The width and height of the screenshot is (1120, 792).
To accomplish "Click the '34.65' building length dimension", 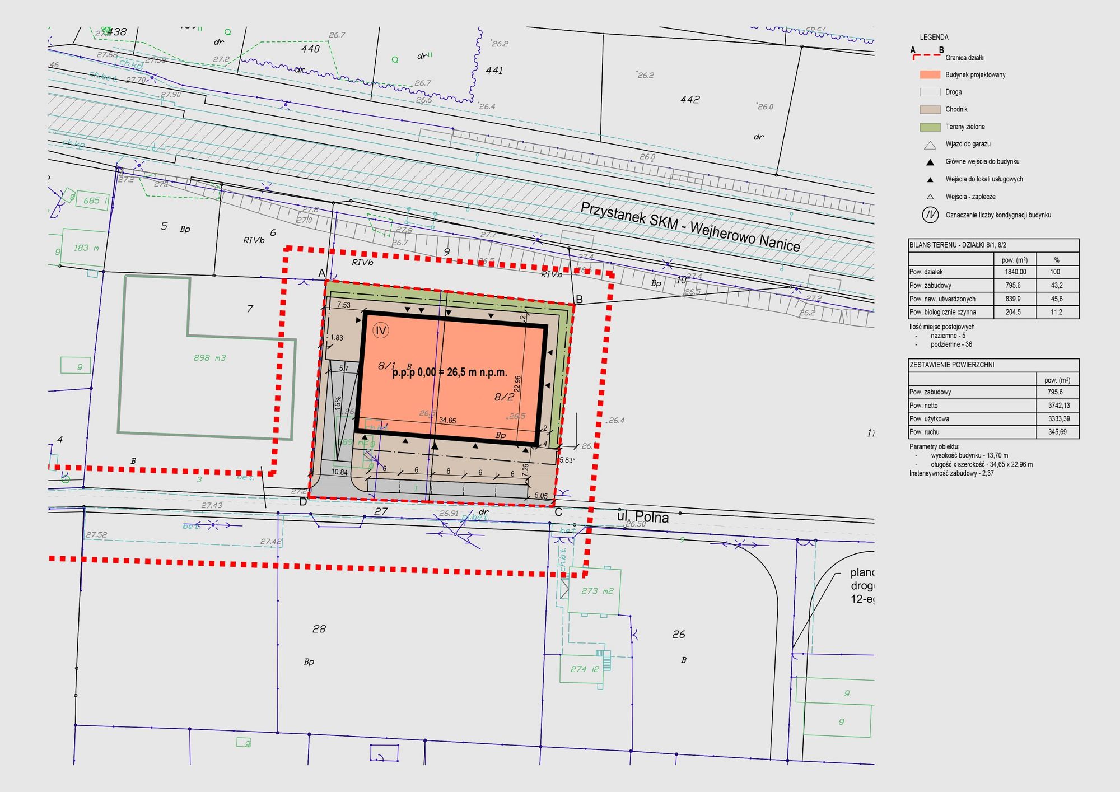I will [447, 421].
